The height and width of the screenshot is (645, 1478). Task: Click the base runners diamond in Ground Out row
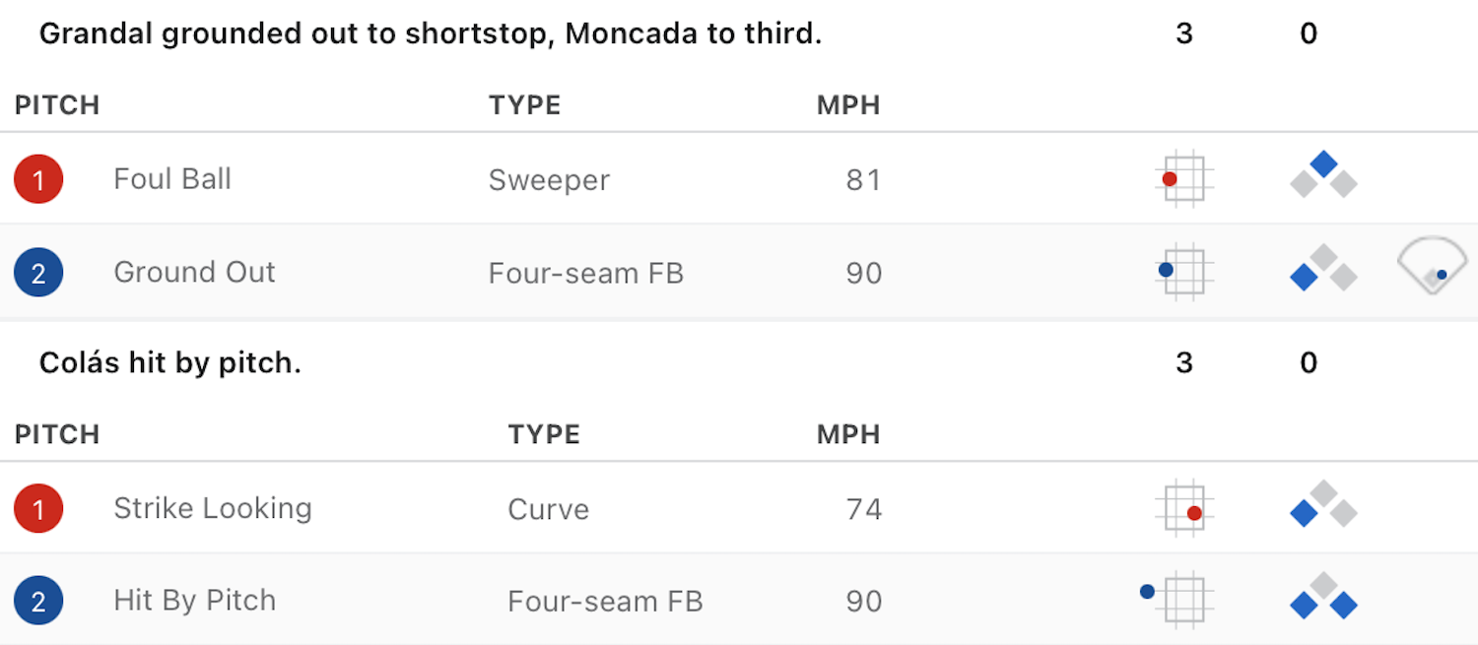tap(1323, 268)
